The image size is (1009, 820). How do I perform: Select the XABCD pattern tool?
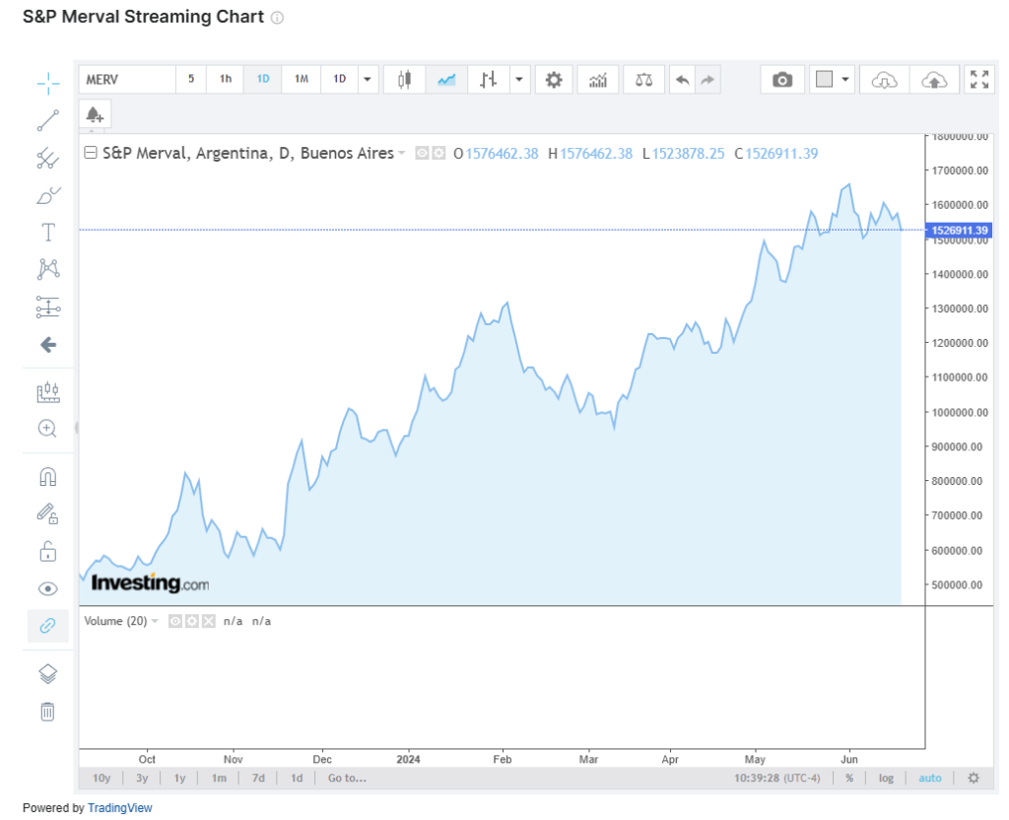(x=48, y=269)
